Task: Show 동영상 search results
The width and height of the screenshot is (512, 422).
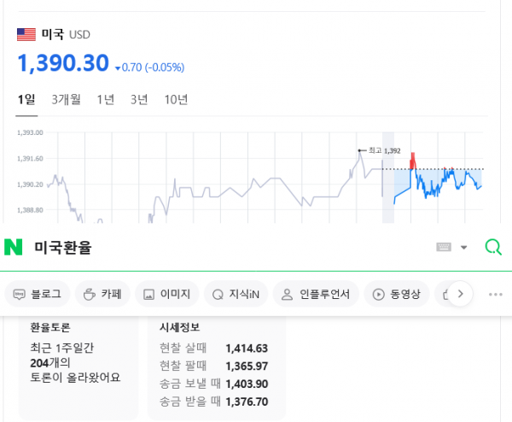Action: click(x=398, y=295)
